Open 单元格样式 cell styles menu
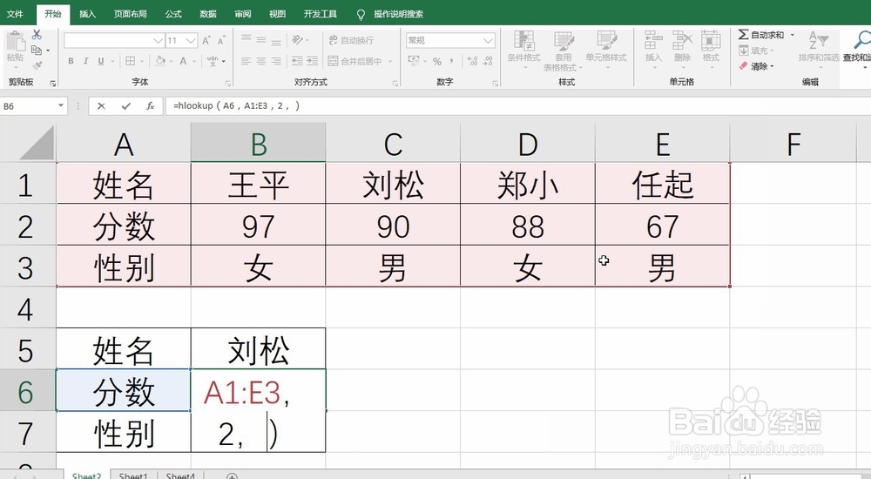The width and height of the screenshot is (871, 479). point(606,49)
